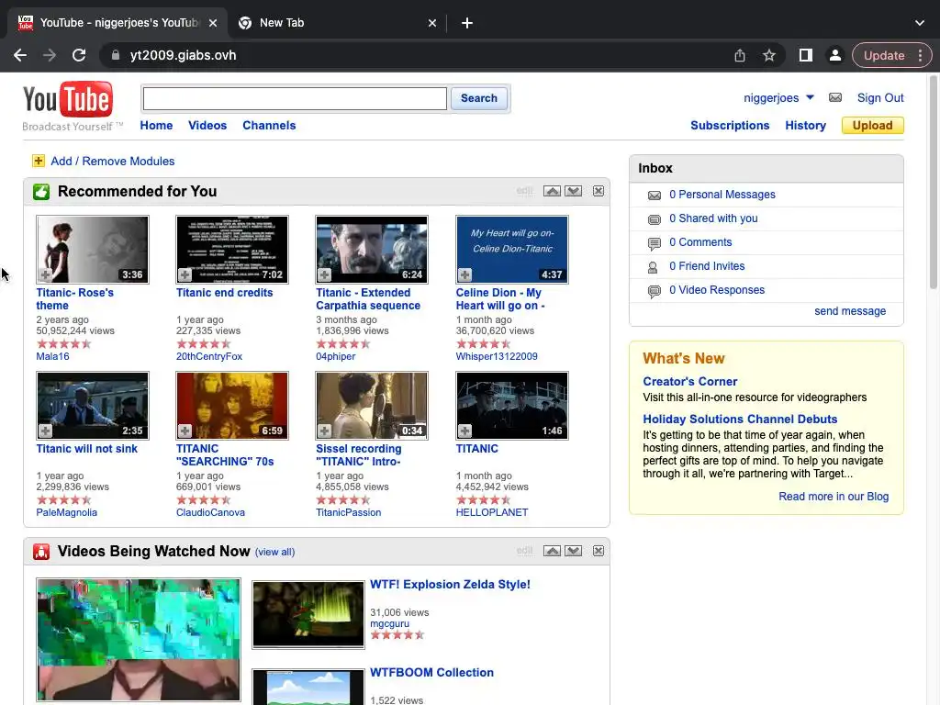Screen dimensions: 940x705
Task: Close the New Tab browser tab
Action: coord(432,23)
